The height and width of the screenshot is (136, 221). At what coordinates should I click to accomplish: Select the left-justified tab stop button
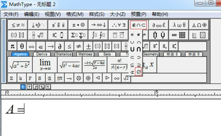[x=23, y=87]
